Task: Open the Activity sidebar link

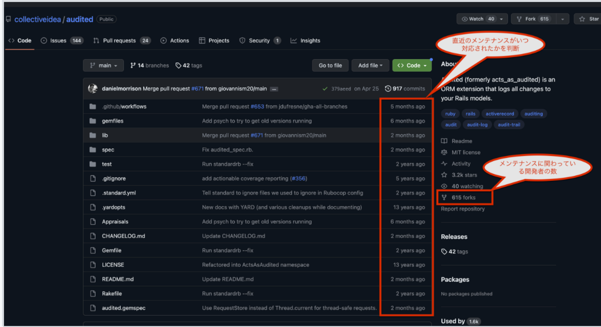Action: tap(456, 163)
